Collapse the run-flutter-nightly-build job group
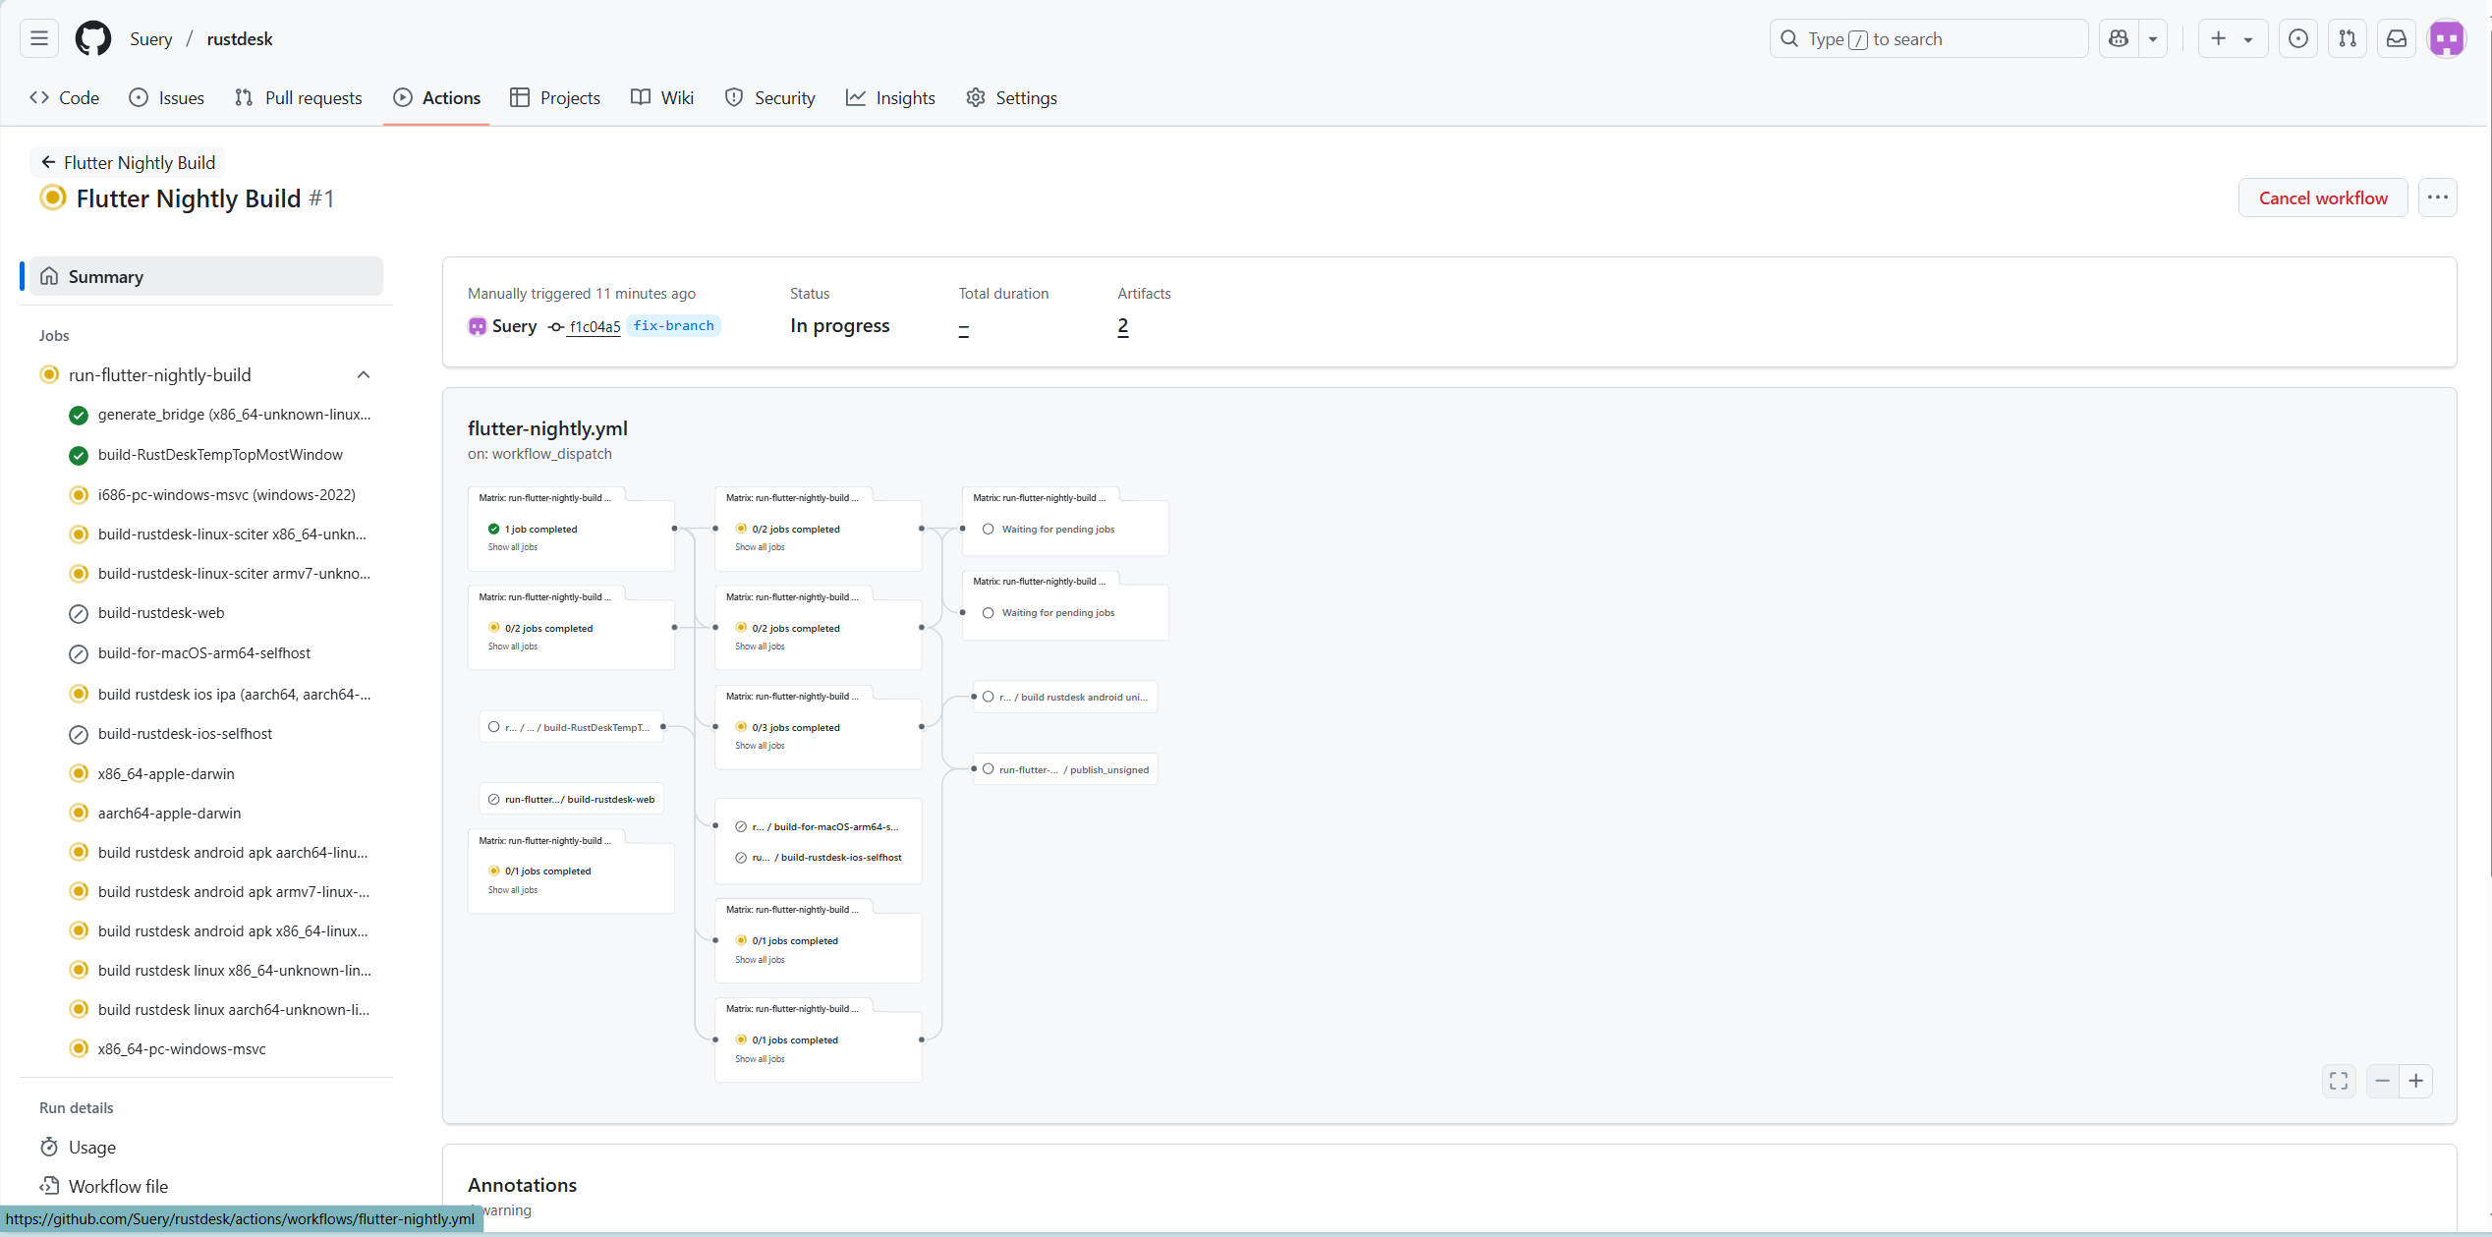 point(364,374)
